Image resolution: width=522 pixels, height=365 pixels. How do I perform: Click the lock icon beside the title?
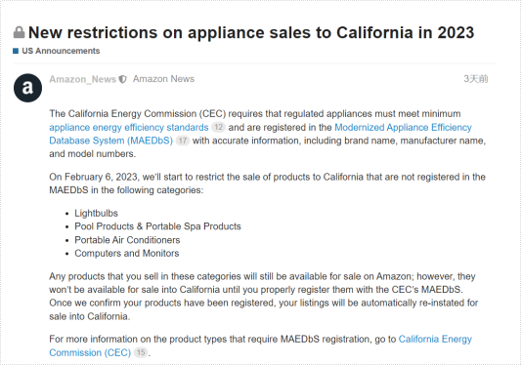(x=19, y=32)
